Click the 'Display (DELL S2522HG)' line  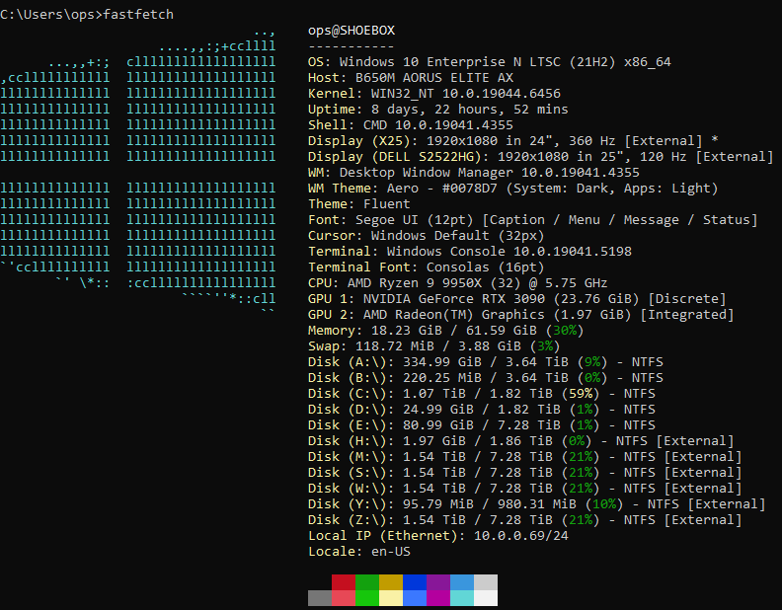tap(541, 157)
